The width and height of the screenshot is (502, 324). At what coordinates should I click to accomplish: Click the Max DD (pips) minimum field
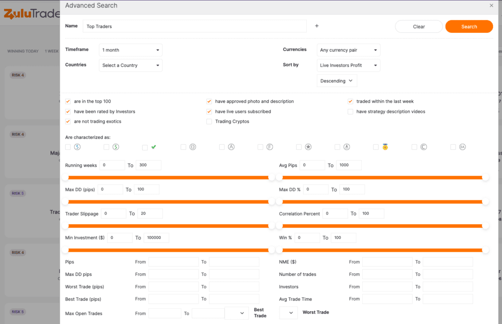(x=110, y=189)
